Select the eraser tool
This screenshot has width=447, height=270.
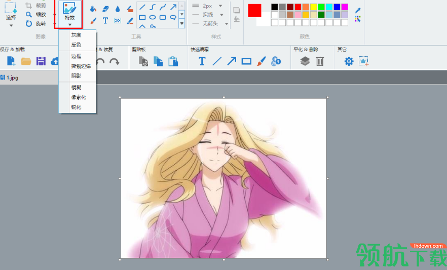click(105, 9)
